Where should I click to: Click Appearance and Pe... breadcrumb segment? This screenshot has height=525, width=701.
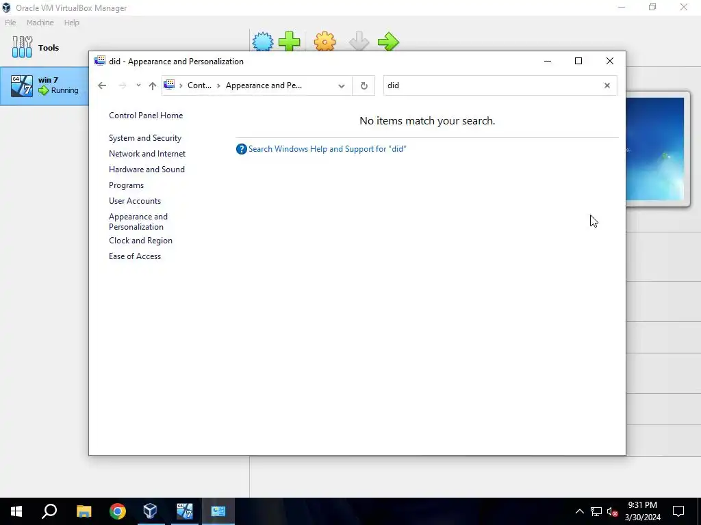[x=264, y=85]
